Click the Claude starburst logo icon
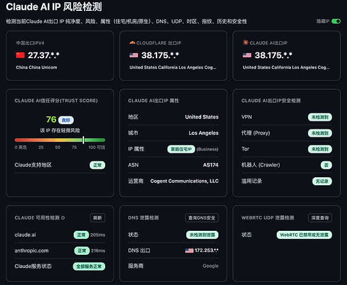 [x=245, y=42]
